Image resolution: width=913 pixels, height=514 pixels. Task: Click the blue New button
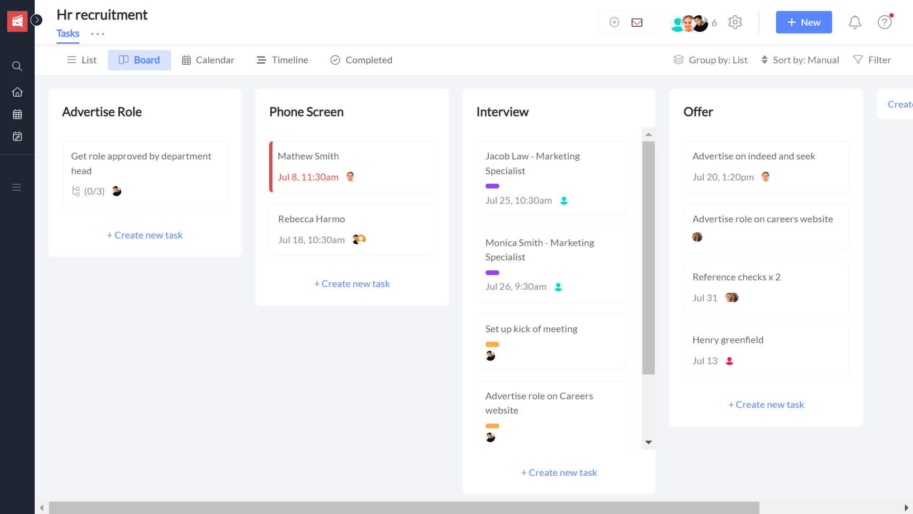pyautogui.click(x=804, y=22)
